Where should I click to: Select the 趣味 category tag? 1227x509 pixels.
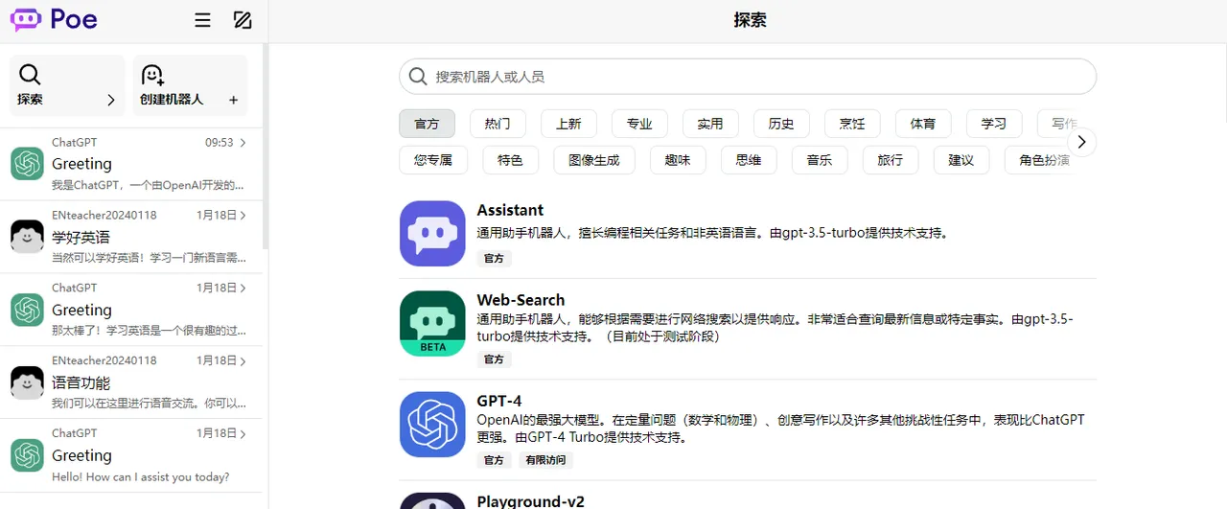678,160
